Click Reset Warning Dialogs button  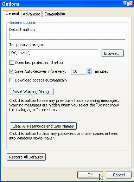pyautogui.click(x=32, y=92)
